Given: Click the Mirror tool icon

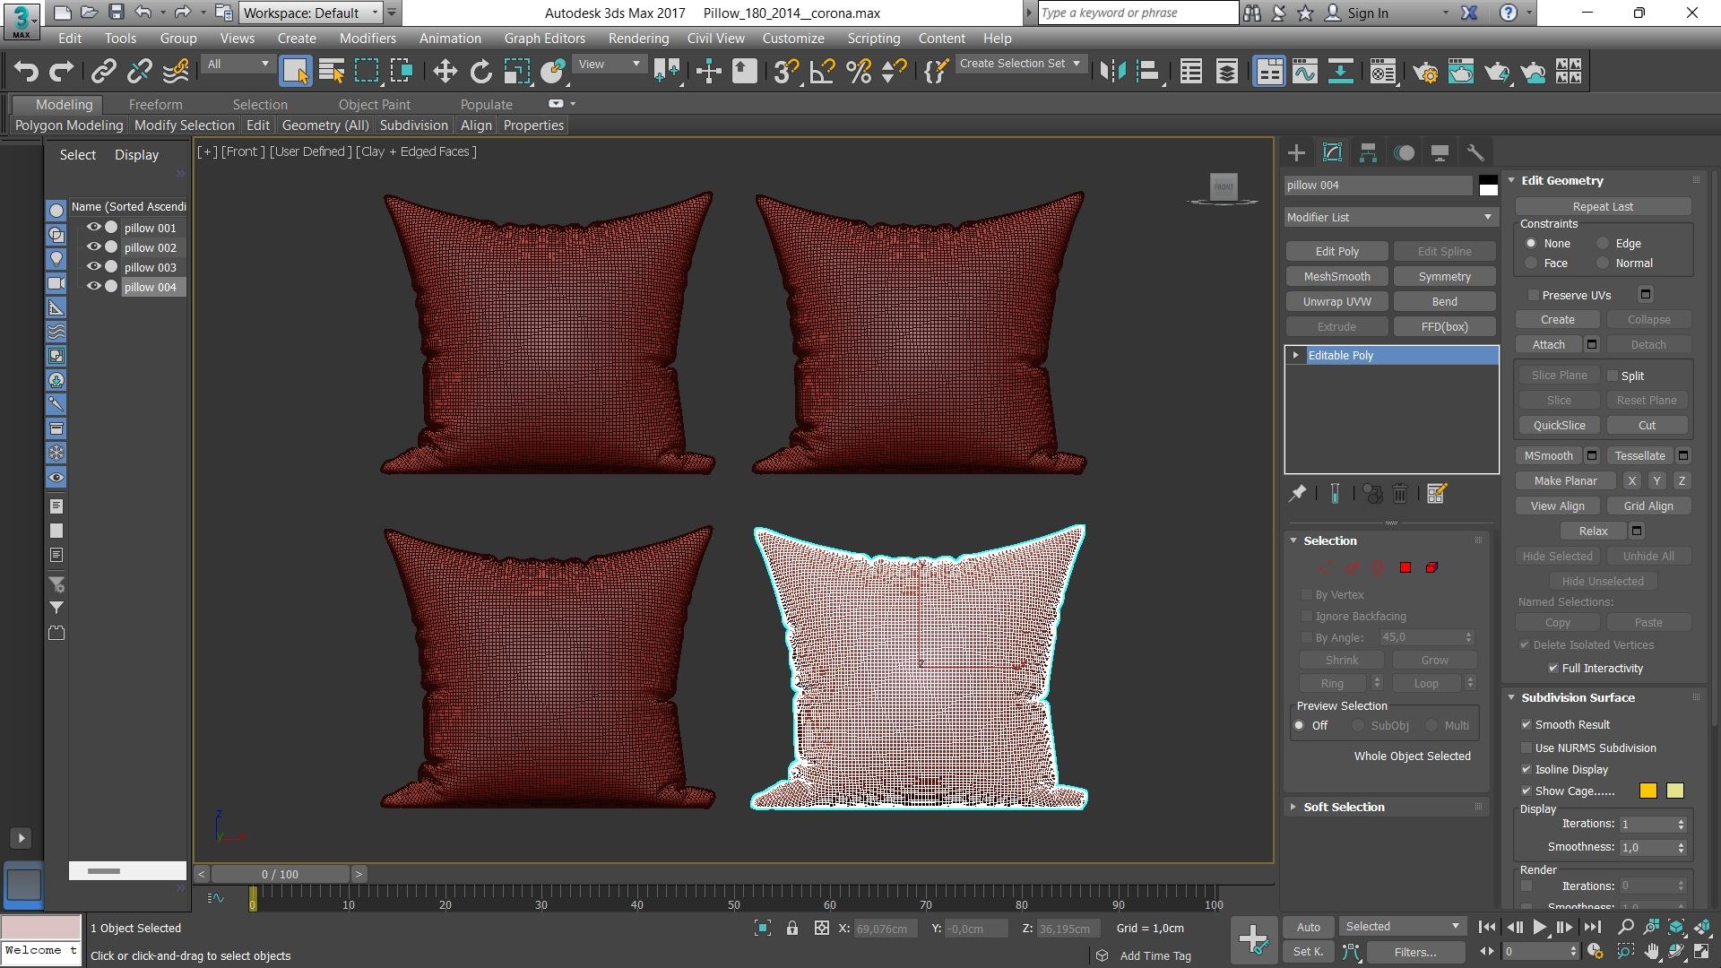Looking at the screenshot, I should [1112, 72].
